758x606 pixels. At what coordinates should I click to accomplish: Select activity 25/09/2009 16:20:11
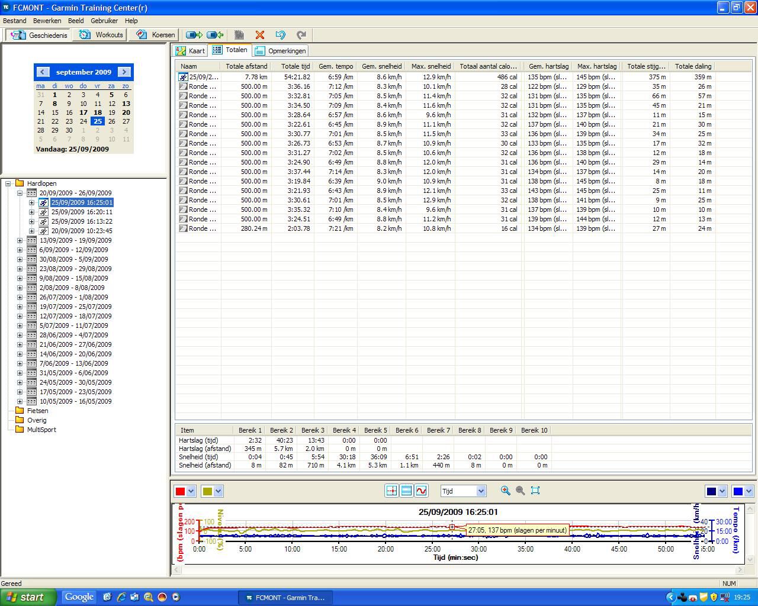coord(81,212)
